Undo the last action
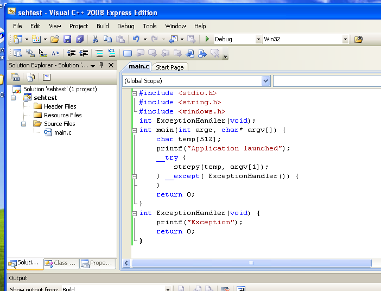Image resolution: width=381 pixels, height=291 pixels. click(x=136, y=39)
